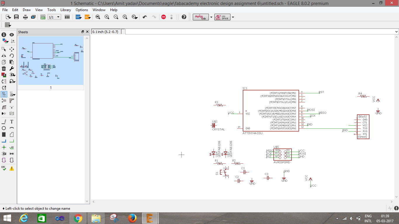Image resolution: width=399 pixels, height=224 pixels.
Task: Select the Change wrench tool
Action: pyautogui.click(x=12, y=68)
